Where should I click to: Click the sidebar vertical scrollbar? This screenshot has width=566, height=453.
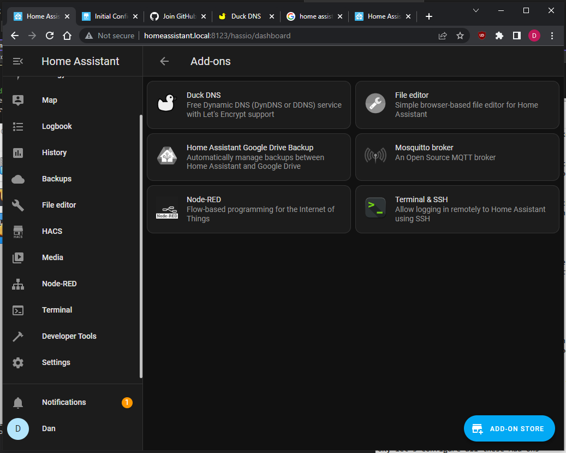(x=141, y=246)
